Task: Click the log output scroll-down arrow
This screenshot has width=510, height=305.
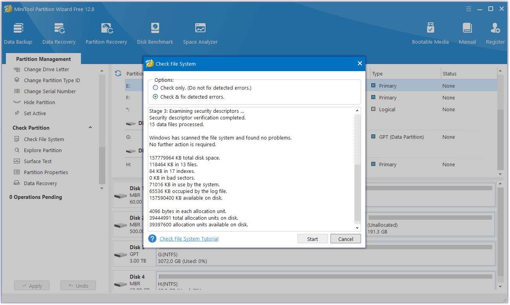Action: pyautogui.click(x=357, y=228)
